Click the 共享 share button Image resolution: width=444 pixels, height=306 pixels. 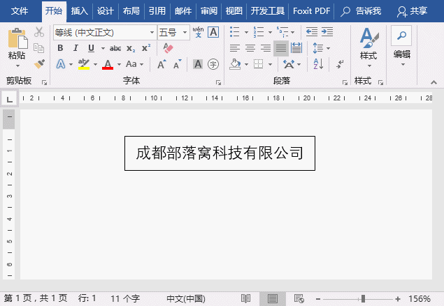[x=413, y=10]
